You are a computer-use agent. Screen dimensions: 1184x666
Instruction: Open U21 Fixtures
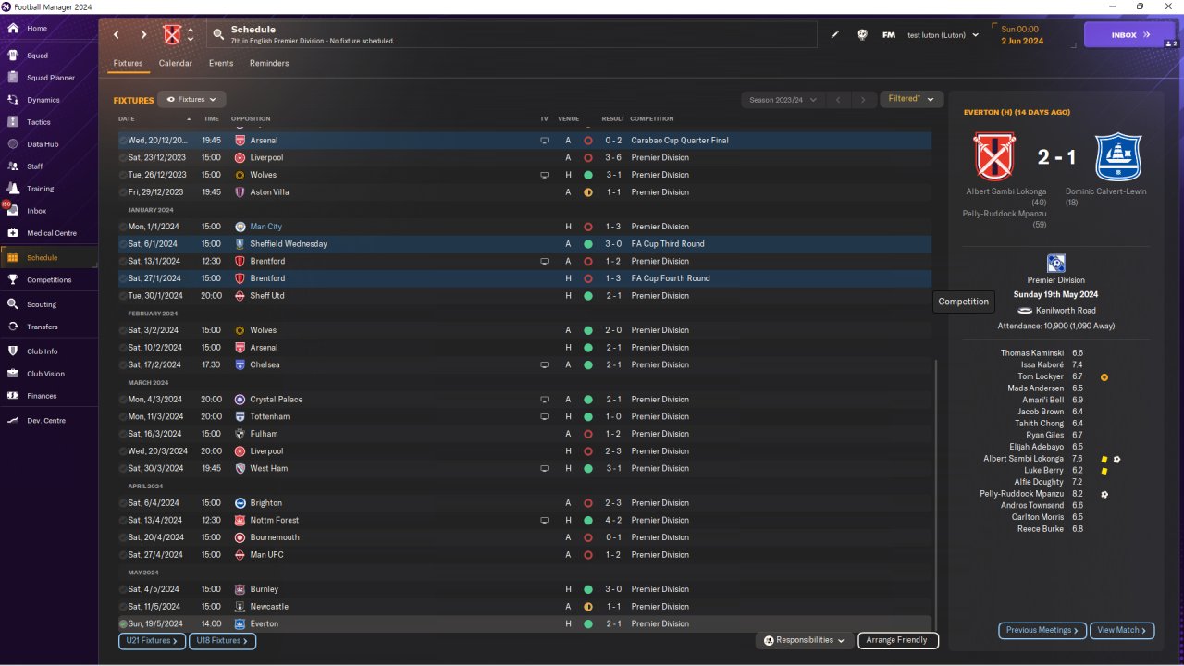tap(153, 640)
